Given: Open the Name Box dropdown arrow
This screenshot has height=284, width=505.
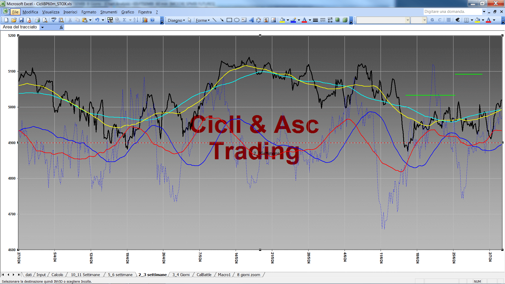Looking at the screenshot, I should (42, 27).
